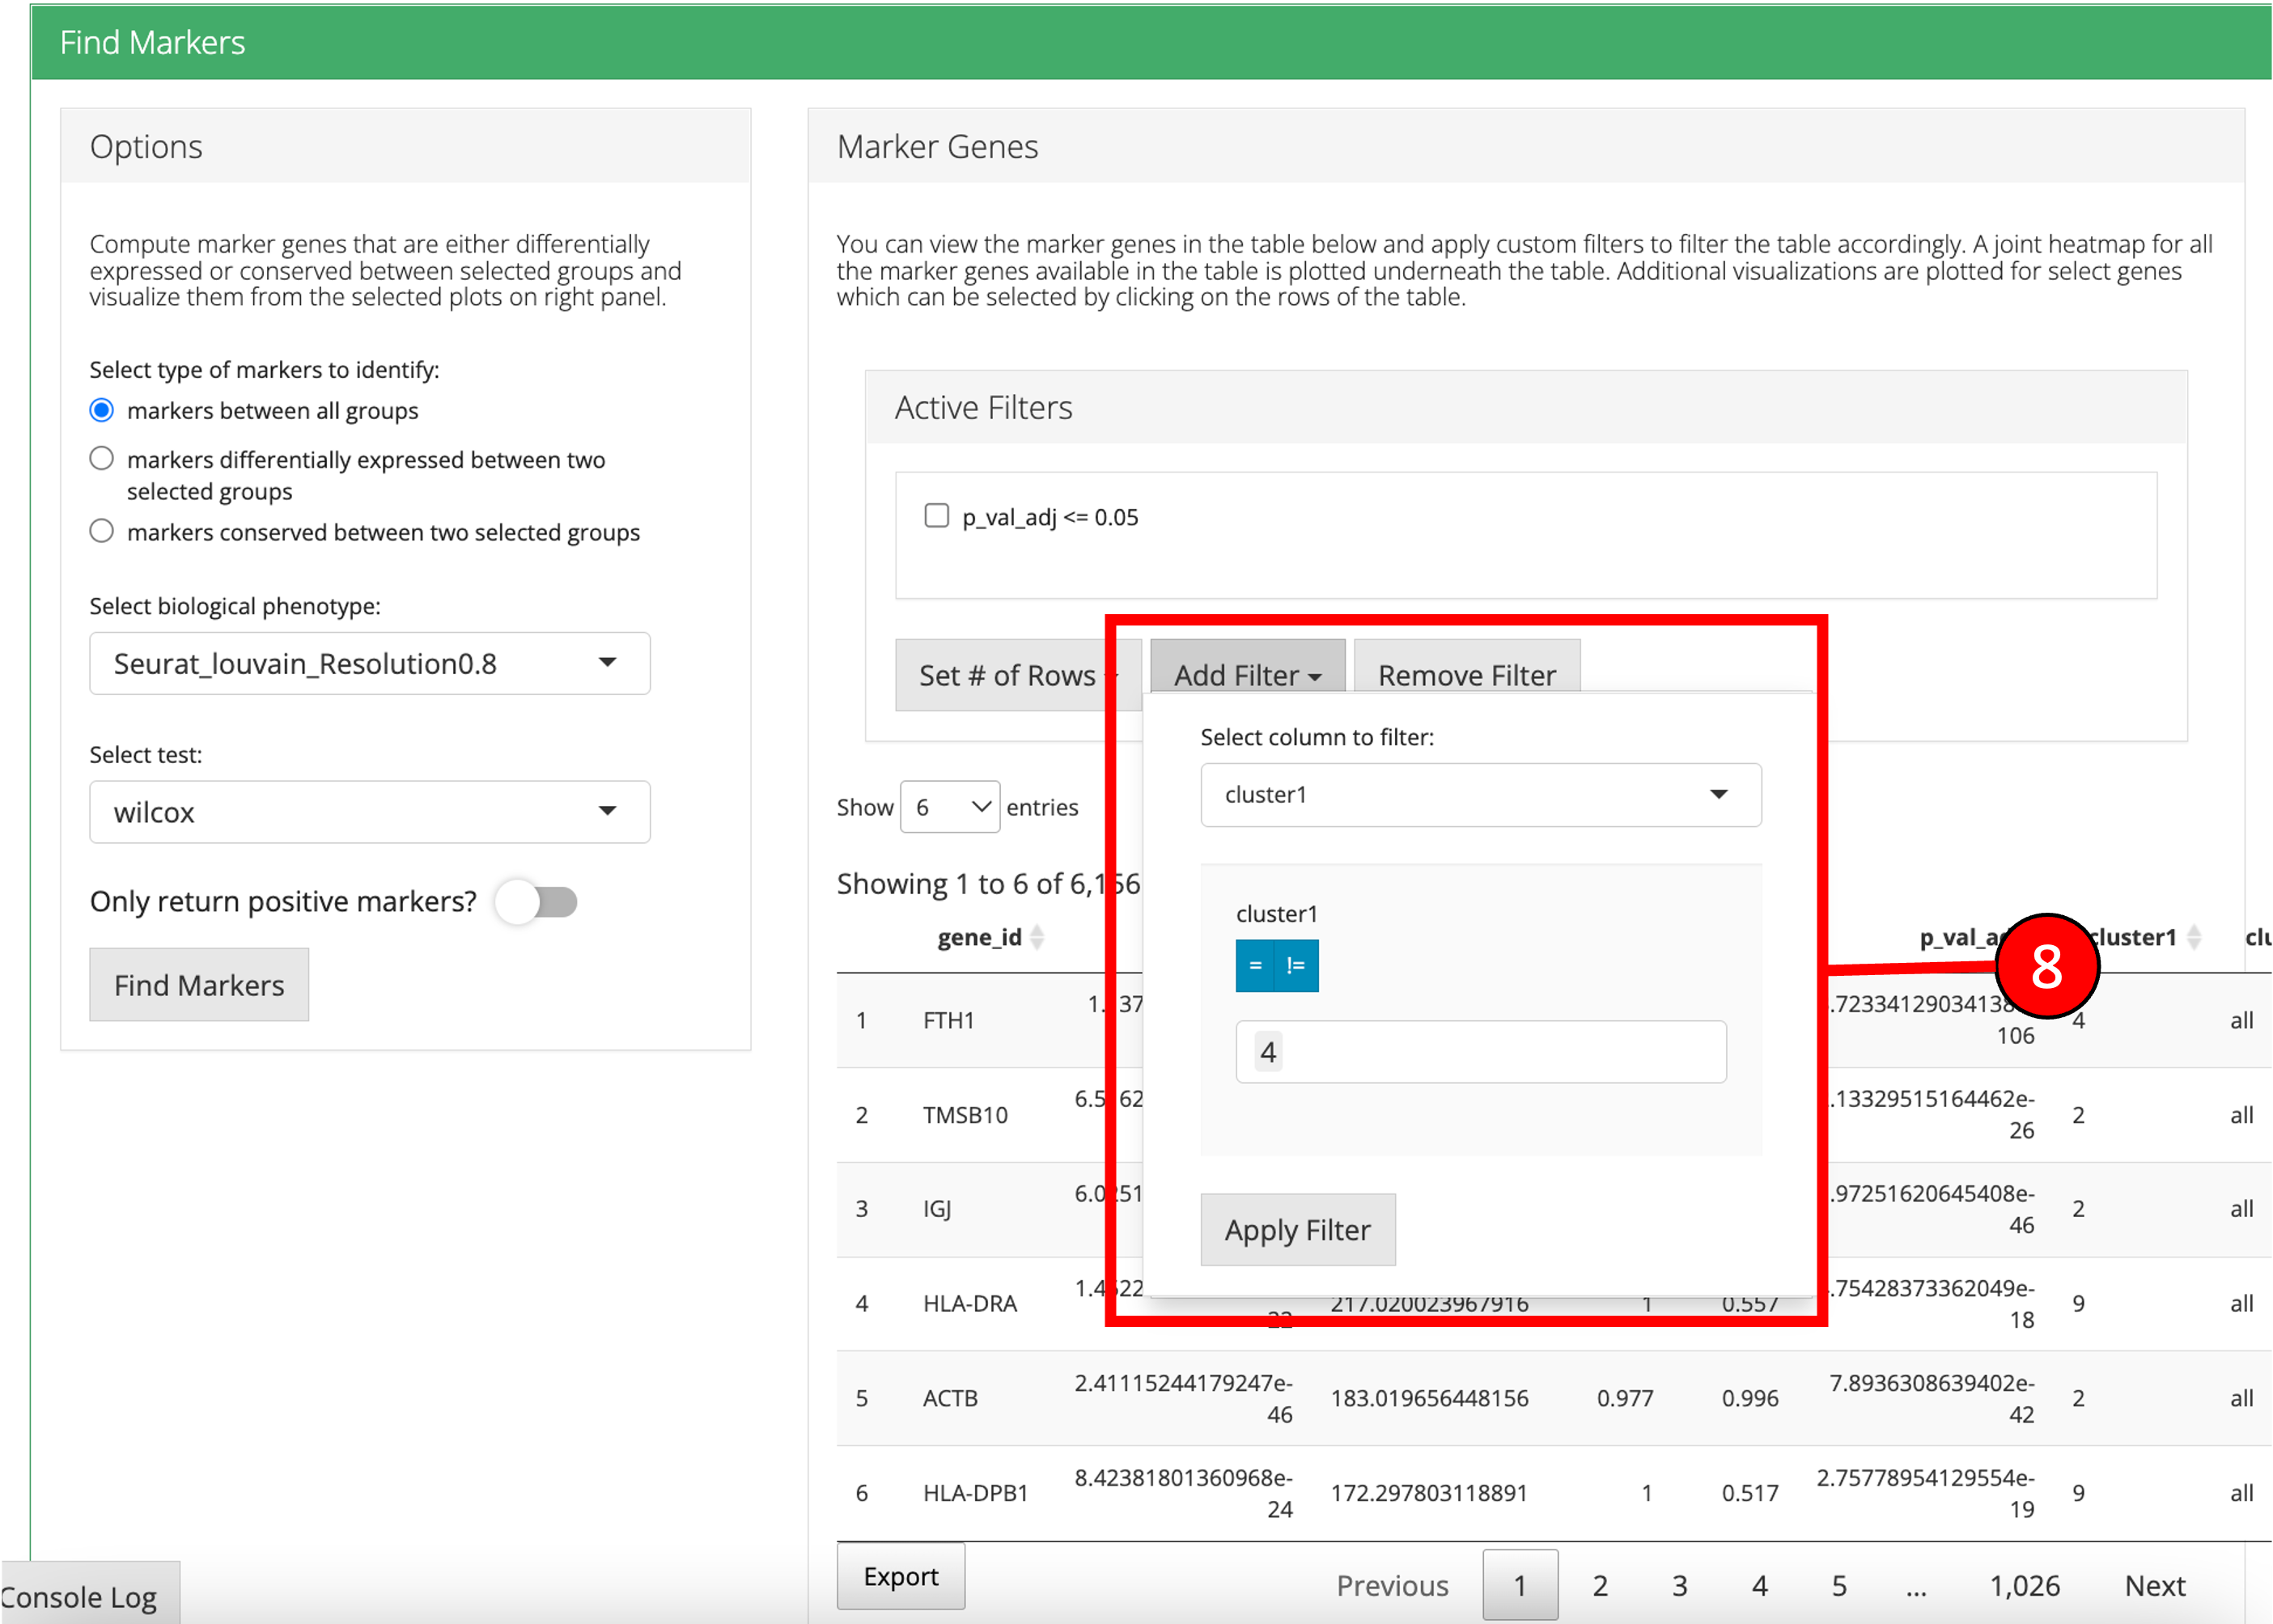Select markers conserved between two groups option
Viewport: 2273px width, 1624px height.
102,531
